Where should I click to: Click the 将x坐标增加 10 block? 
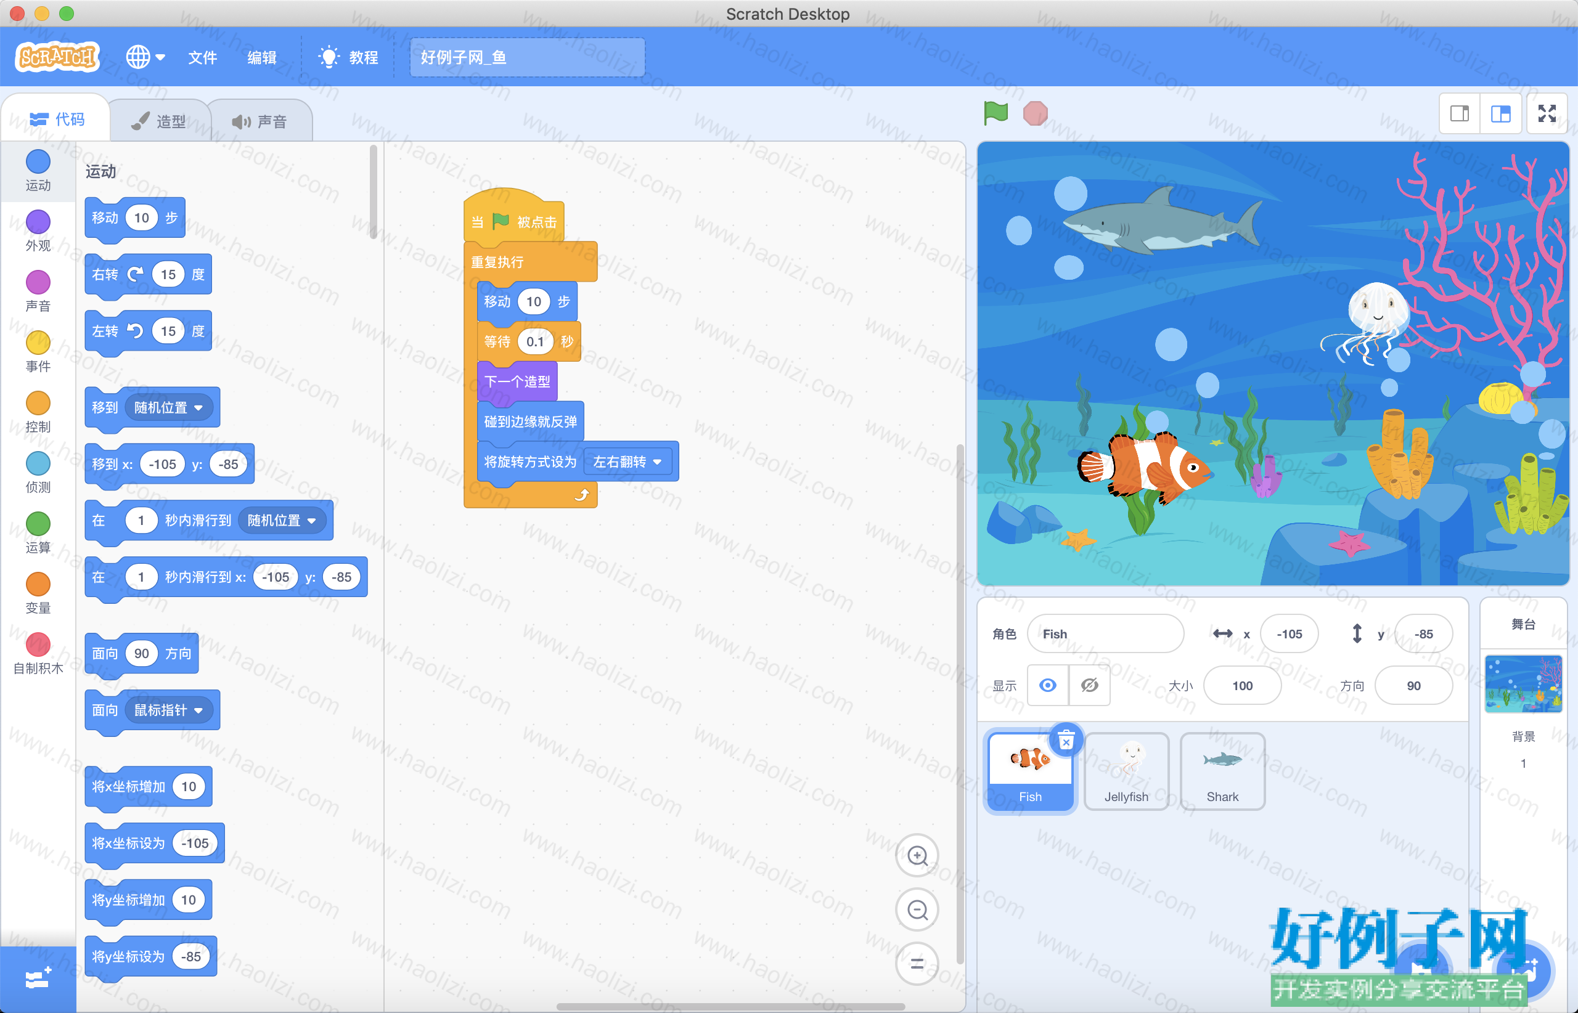click(148, 787)
